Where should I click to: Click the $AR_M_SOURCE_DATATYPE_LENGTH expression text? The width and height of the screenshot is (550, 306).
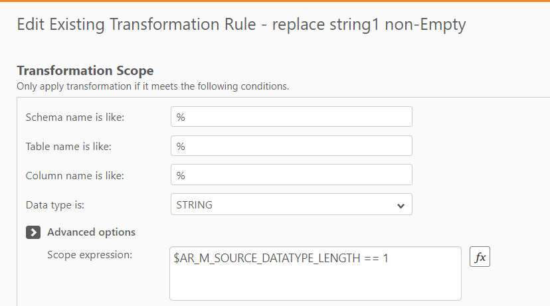(266, 258)
